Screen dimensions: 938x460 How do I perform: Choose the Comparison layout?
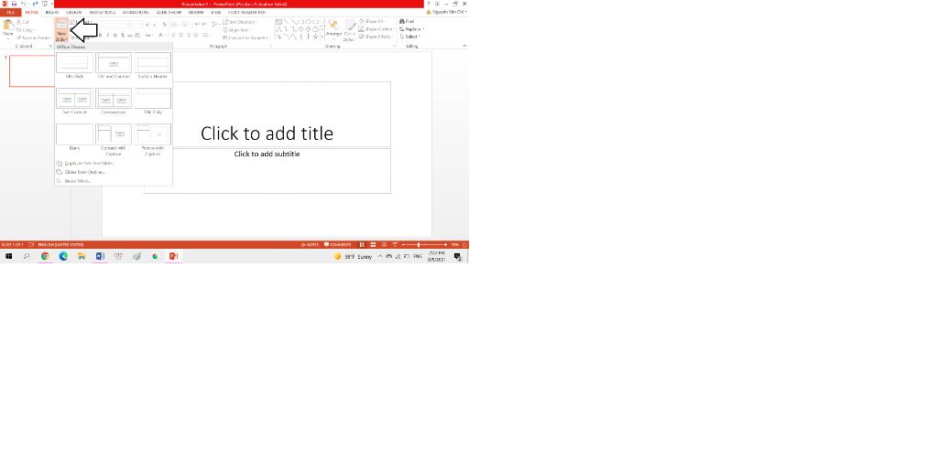(114, 102)
